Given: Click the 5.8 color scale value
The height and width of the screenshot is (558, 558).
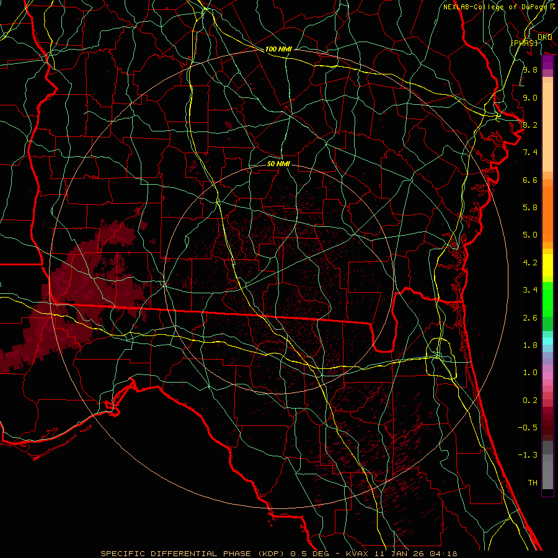Looking at the screenshot, I should 530,208.
